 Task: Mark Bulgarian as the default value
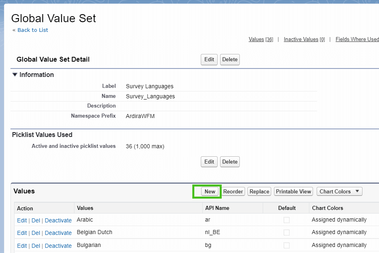(287, 245)
